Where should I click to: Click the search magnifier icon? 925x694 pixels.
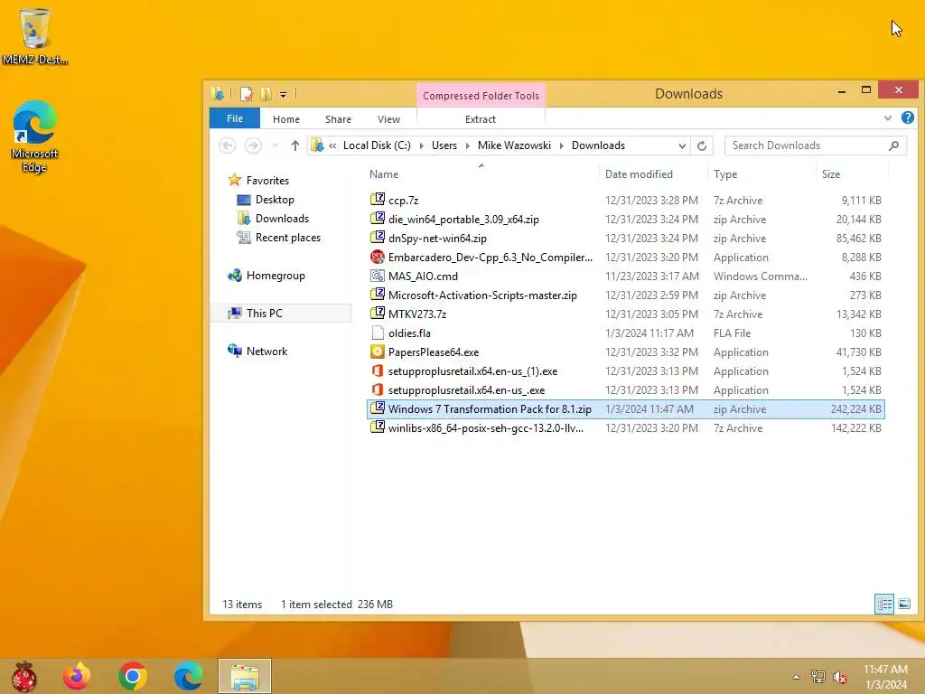tap(893, 145)
